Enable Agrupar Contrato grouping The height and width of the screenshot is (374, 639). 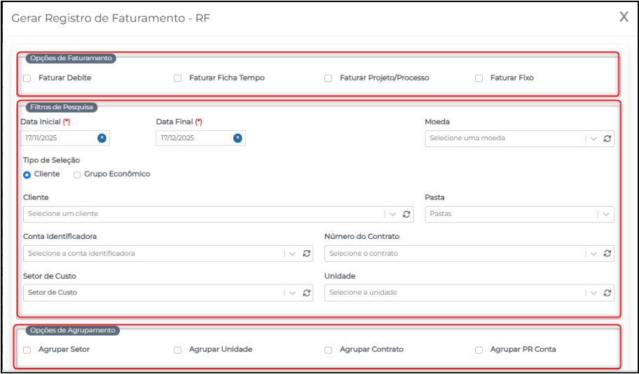328,350
